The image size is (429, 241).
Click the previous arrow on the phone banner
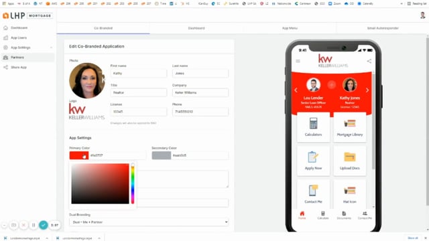(296, 90)
